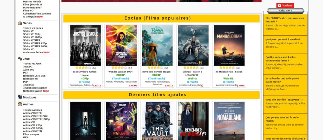Open forum topic about film DARK
This screenshot has width=323, height=140.
click(285, 20)
